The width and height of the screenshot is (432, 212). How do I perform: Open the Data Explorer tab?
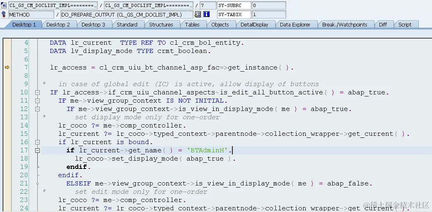[295, 25]
